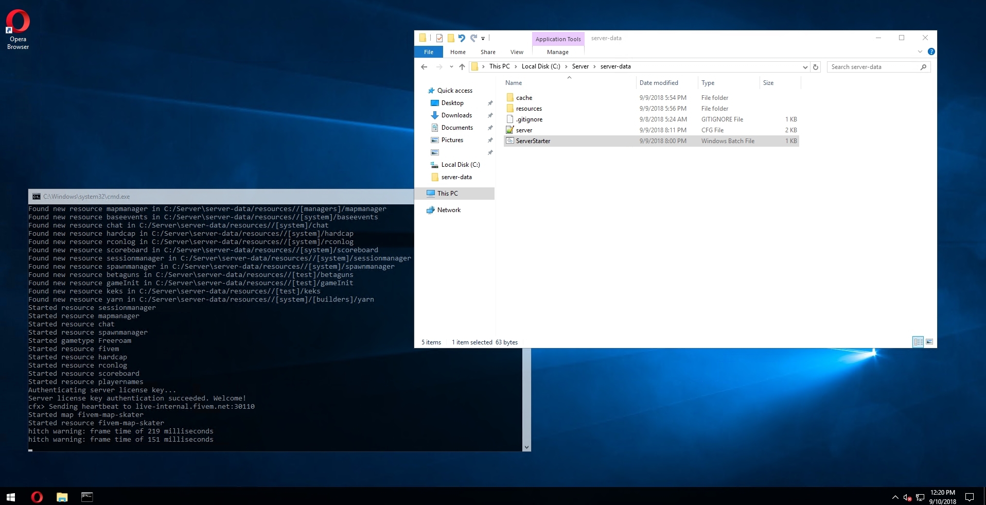Unpin Downloads using its pin icon
The width and height of the screenshot is (986, 505).
coord(490,115)
